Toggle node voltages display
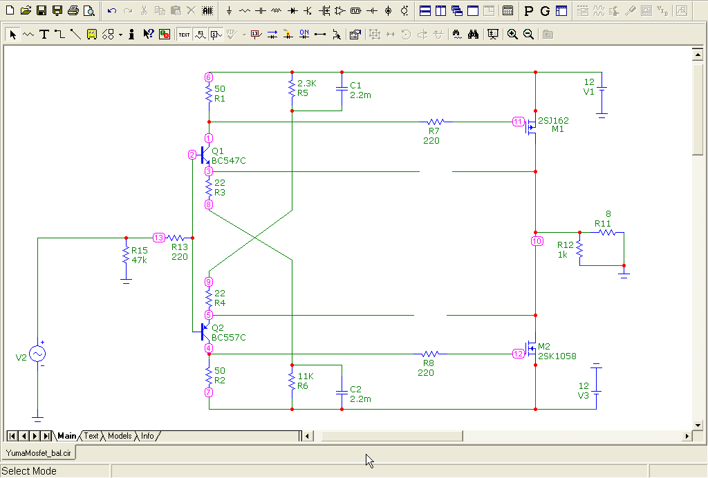Viewport: 708px width, 478px height. (256, 35)
